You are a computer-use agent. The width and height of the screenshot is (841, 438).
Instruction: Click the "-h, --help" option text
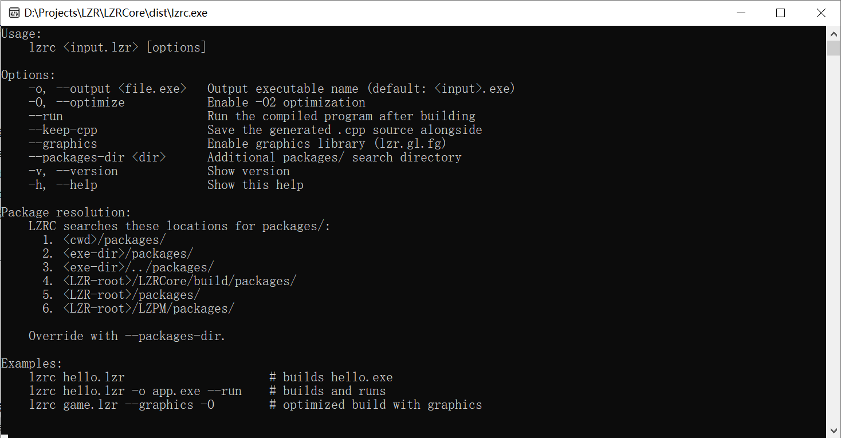click(63, 185)
